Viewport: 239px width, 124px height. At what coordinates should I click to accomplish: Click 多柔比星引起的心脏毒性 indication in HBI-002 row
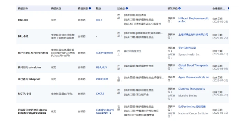(x=147, y=24)
